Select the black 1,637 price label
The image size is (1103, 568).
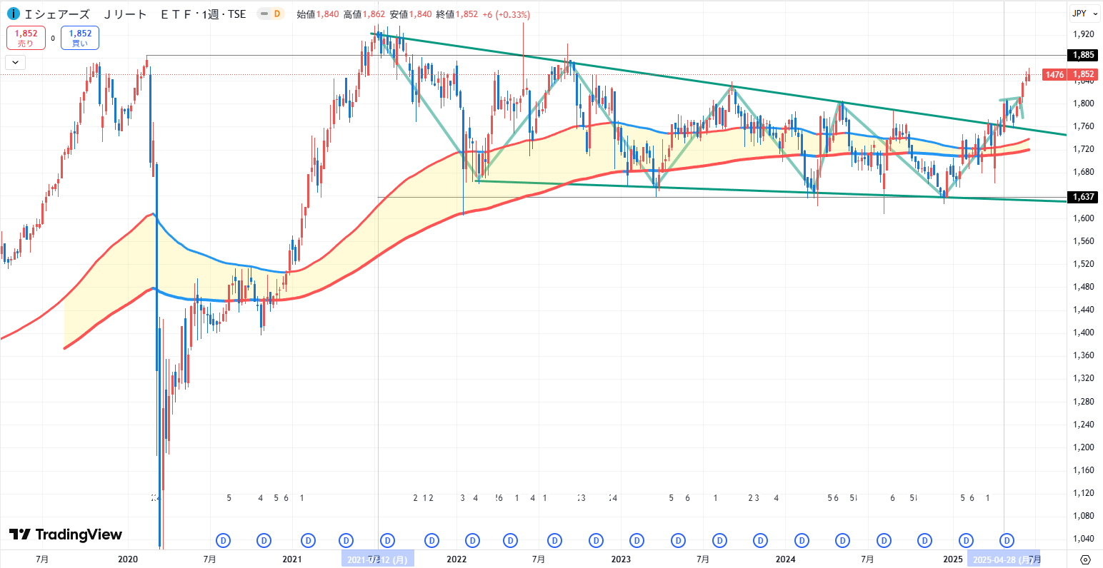[1083, 197]
